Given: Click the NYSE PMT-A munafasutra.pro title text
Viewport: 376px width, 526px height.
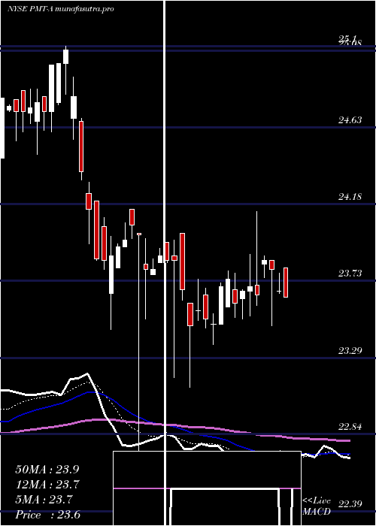Looking at the screenshot, I should click(x=61, y=9).
